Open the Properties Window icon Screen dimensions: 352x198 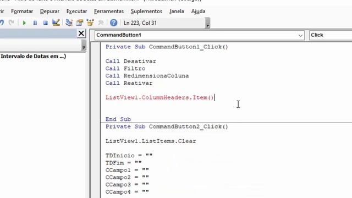(x=79, y=23)
